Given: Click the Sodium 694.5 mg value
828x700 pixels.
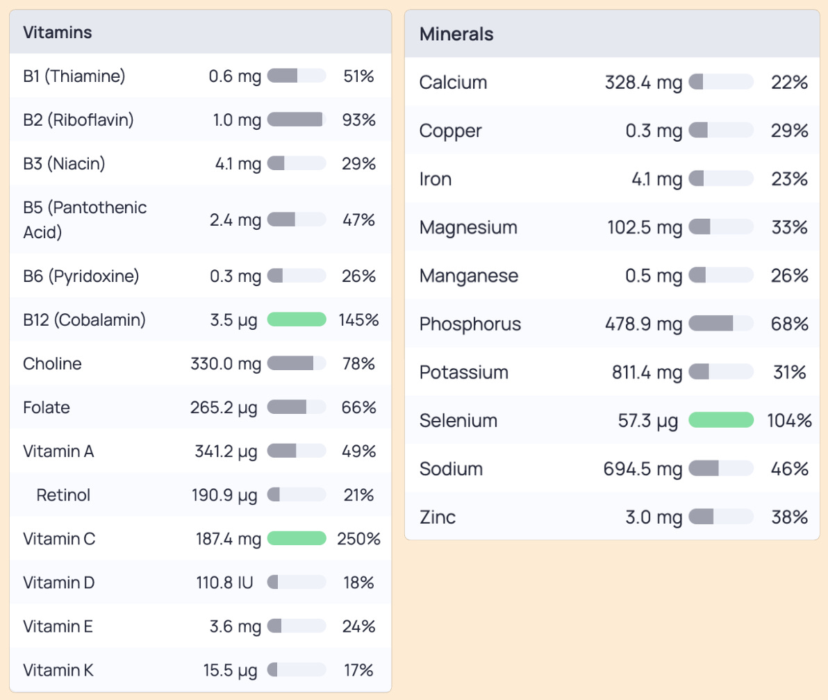Looking at the screenshot, I should [643, 469].
